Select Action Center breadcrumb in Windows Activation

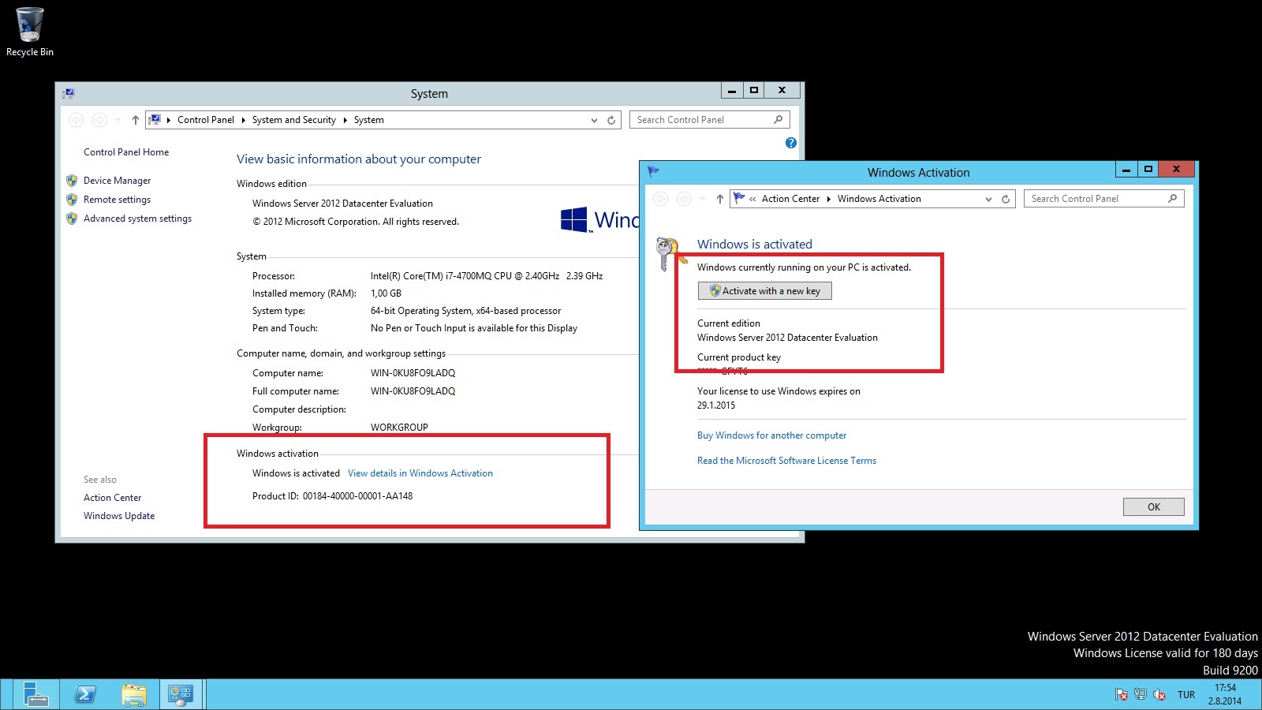point(790,199)
